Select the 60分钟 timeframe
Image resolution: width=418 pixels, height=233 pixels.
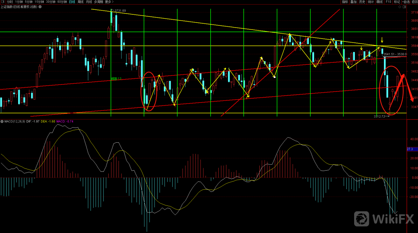[x=62, y=2]
